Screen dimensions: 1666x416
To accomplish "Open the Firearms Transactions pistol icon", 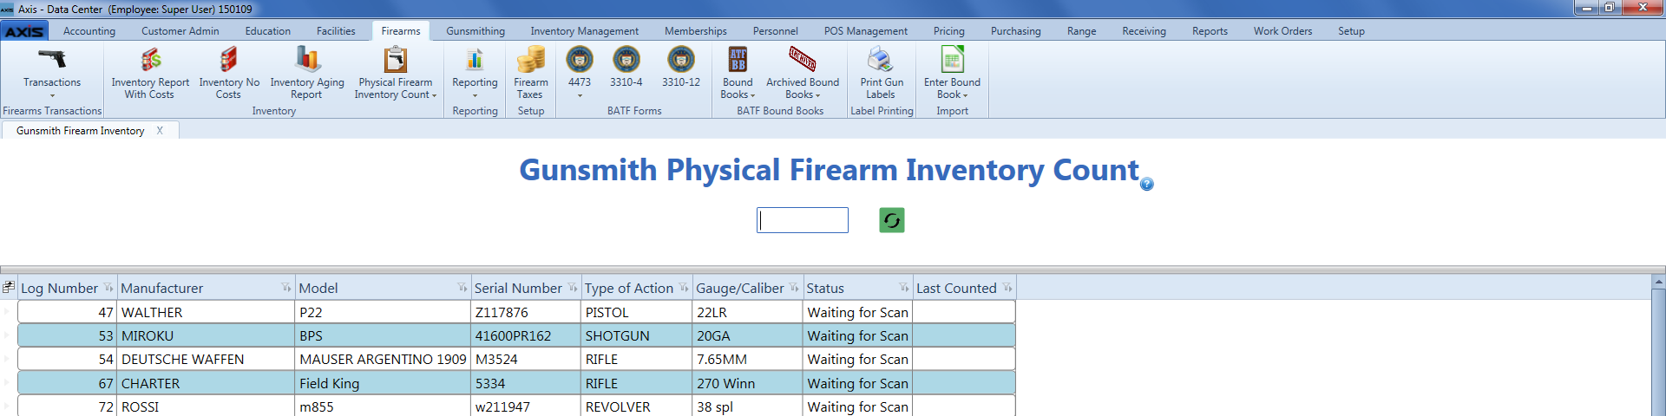I will (x=52, y=59).
